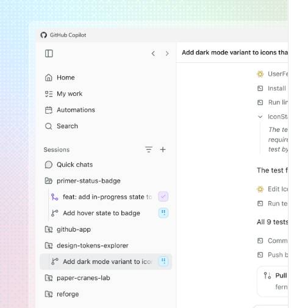Screen dimensions: 291x308
Task: Open the reforge repository folder
Action: coord(62,294)
